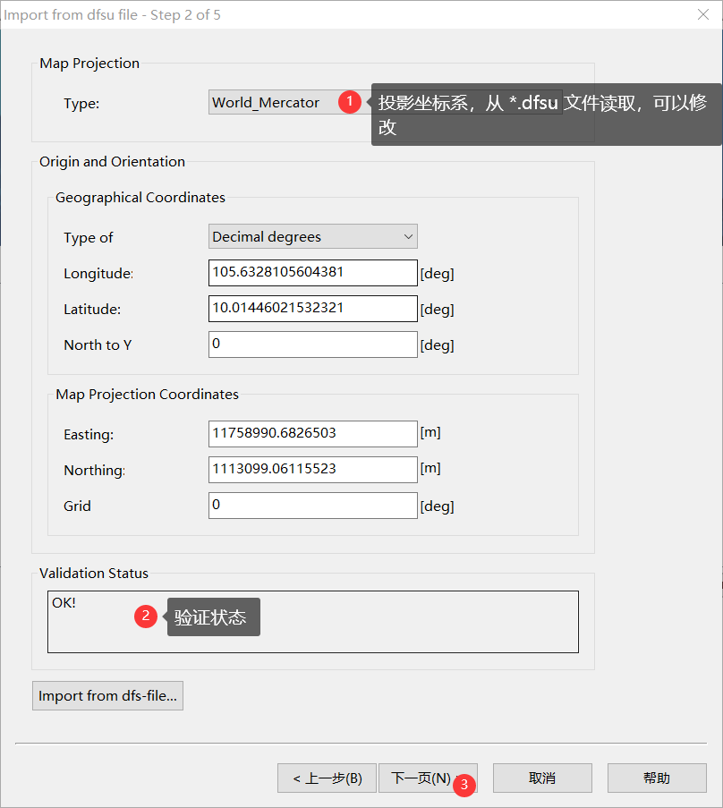Click the Longitude label

click(98, 274)
